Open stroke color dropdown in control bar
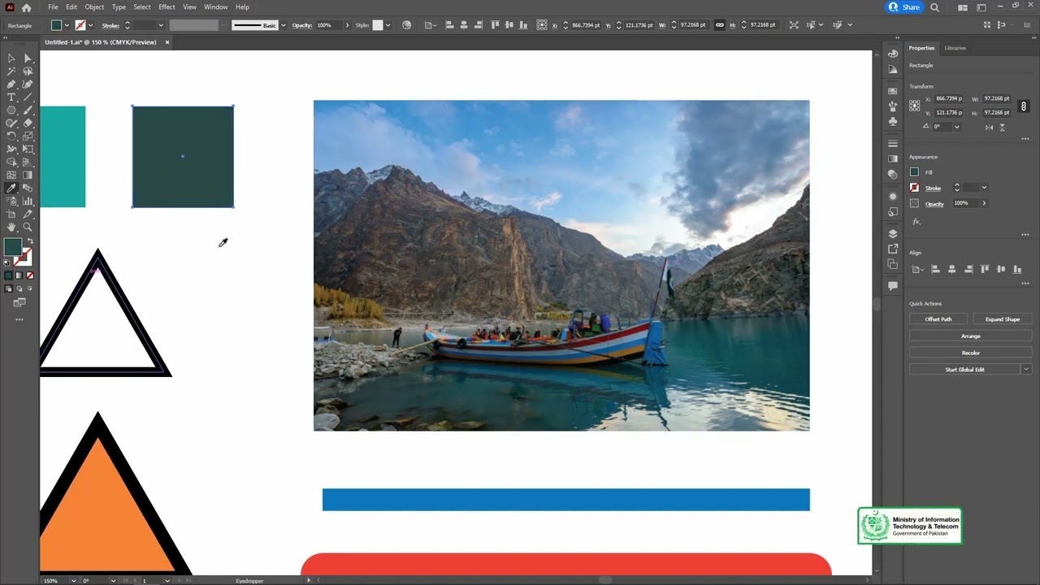 [x=90, y=25]
